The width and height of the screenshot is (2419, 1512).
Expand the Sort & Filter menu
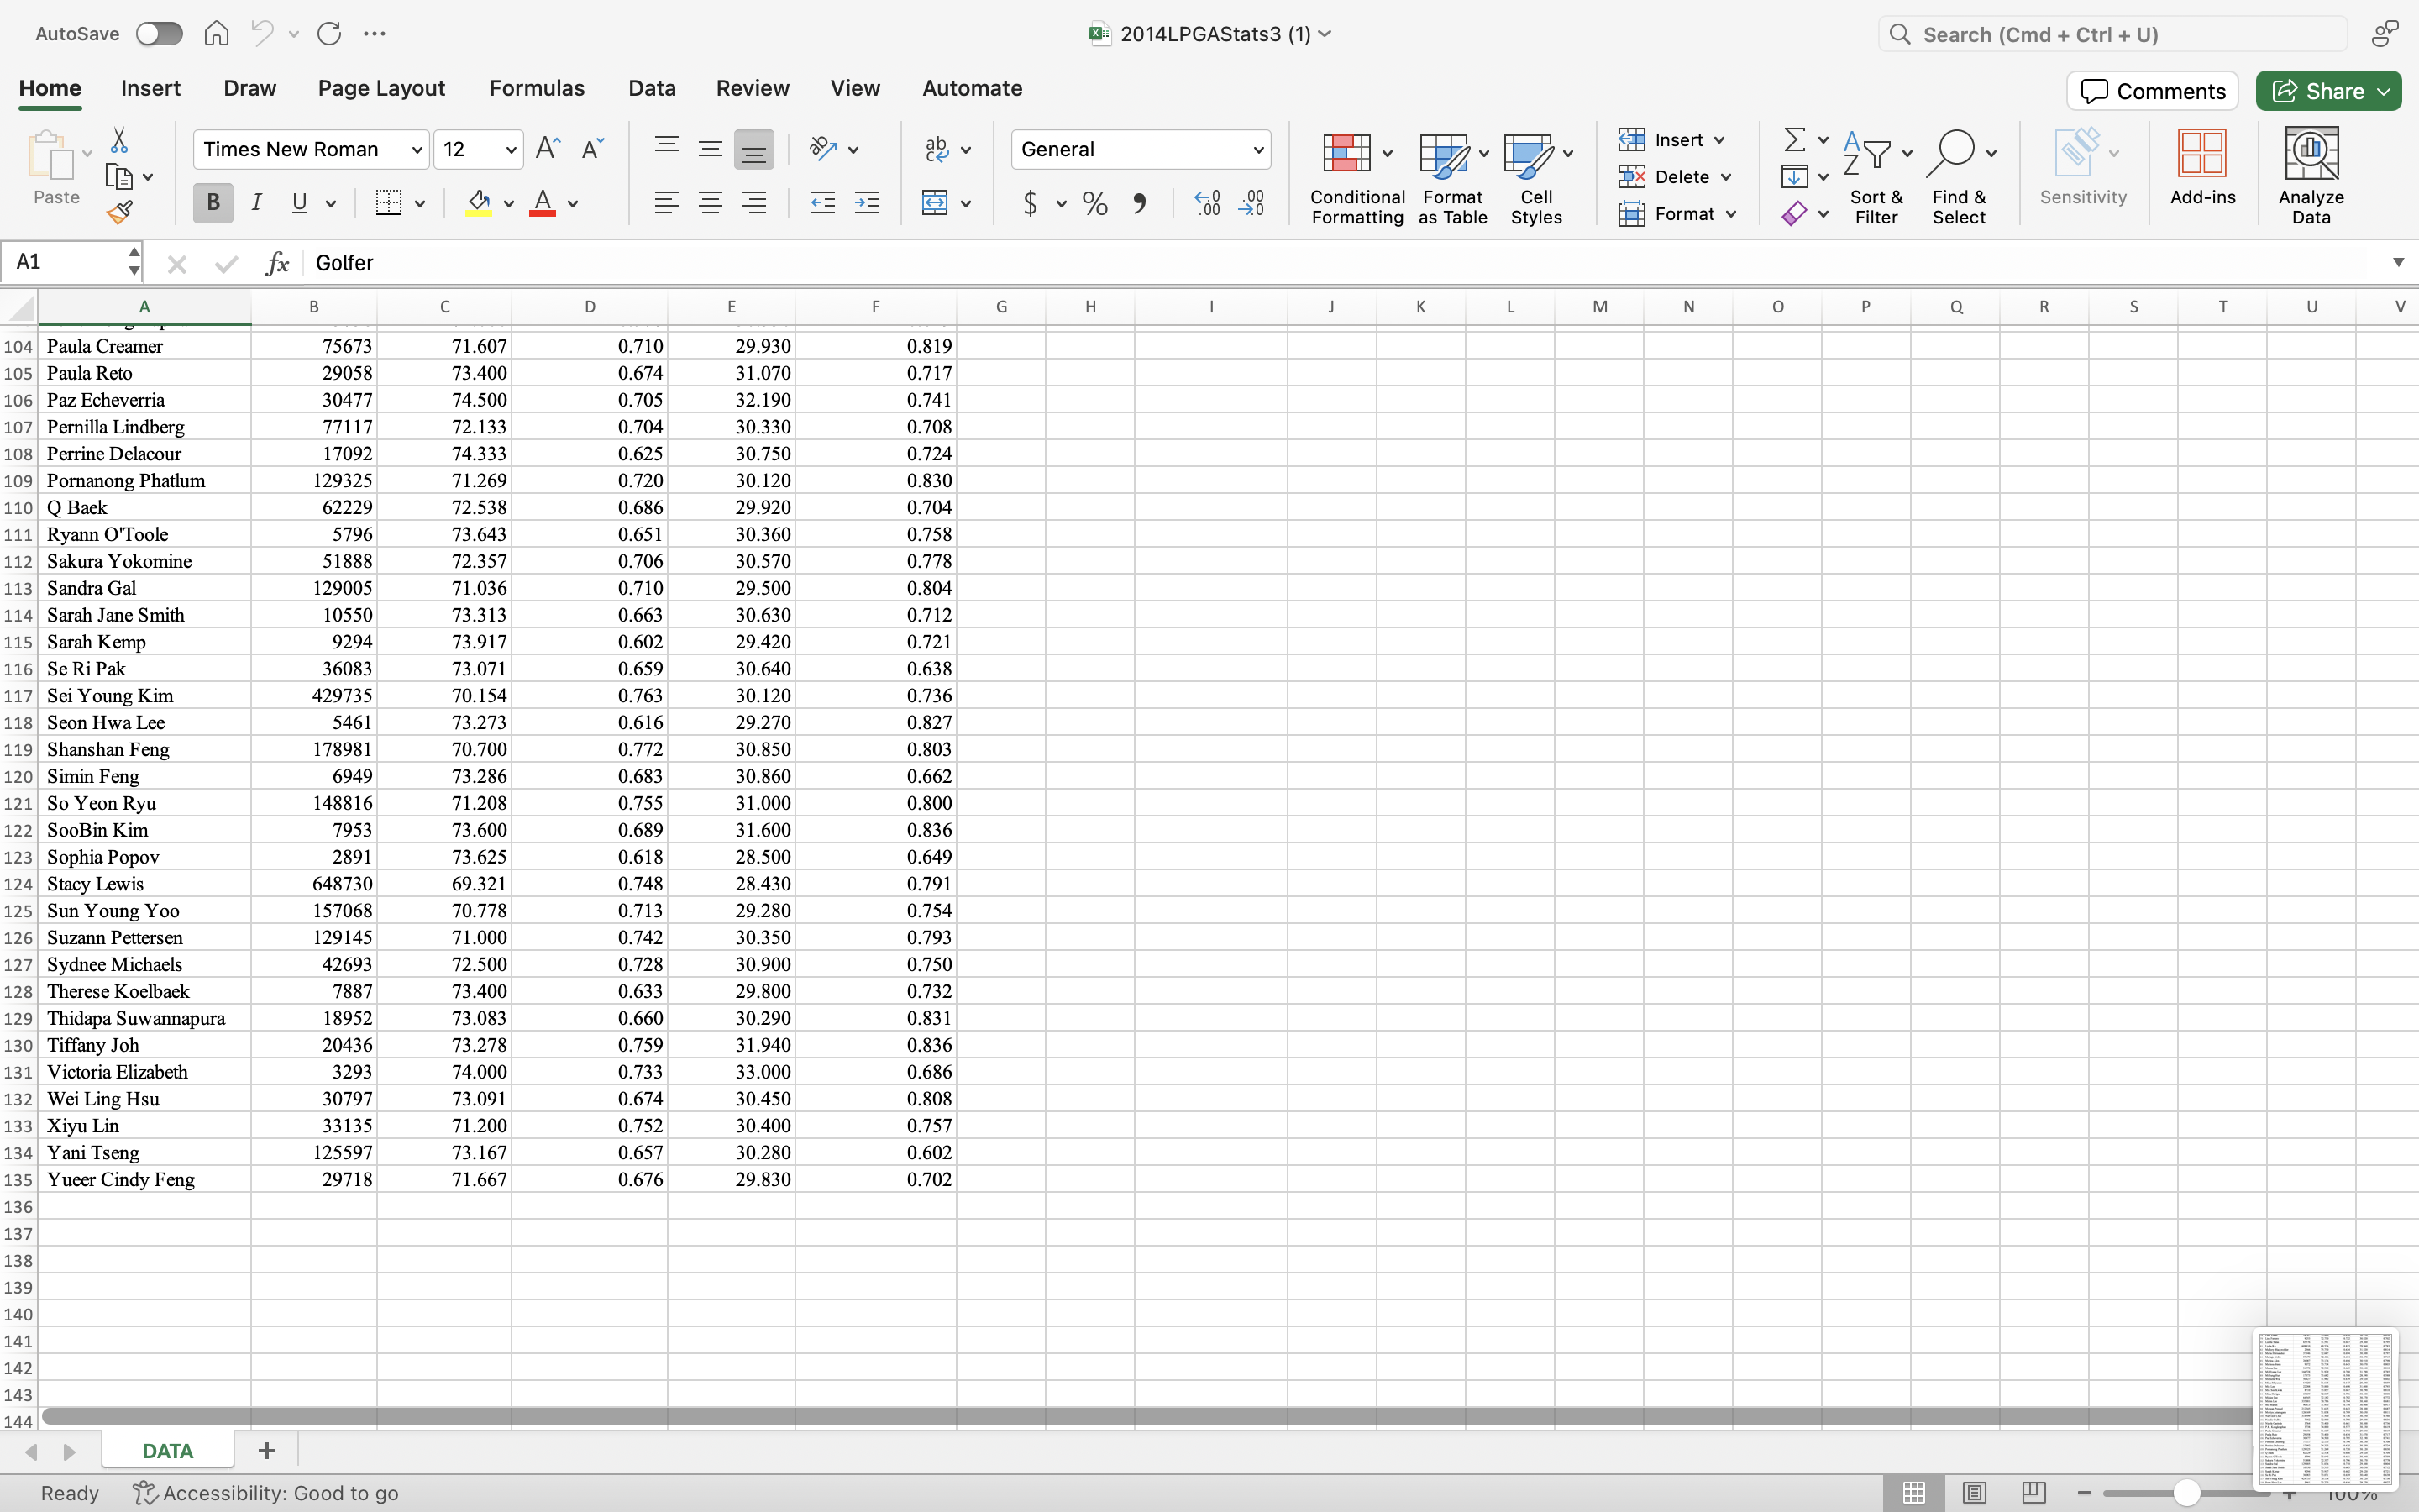coord(1907,153)
